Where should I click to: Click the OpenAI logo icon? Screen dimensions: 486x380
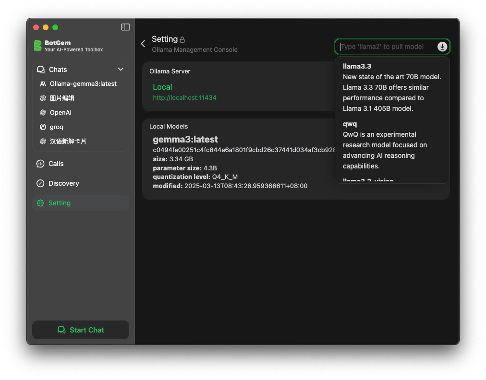point(43,112)
